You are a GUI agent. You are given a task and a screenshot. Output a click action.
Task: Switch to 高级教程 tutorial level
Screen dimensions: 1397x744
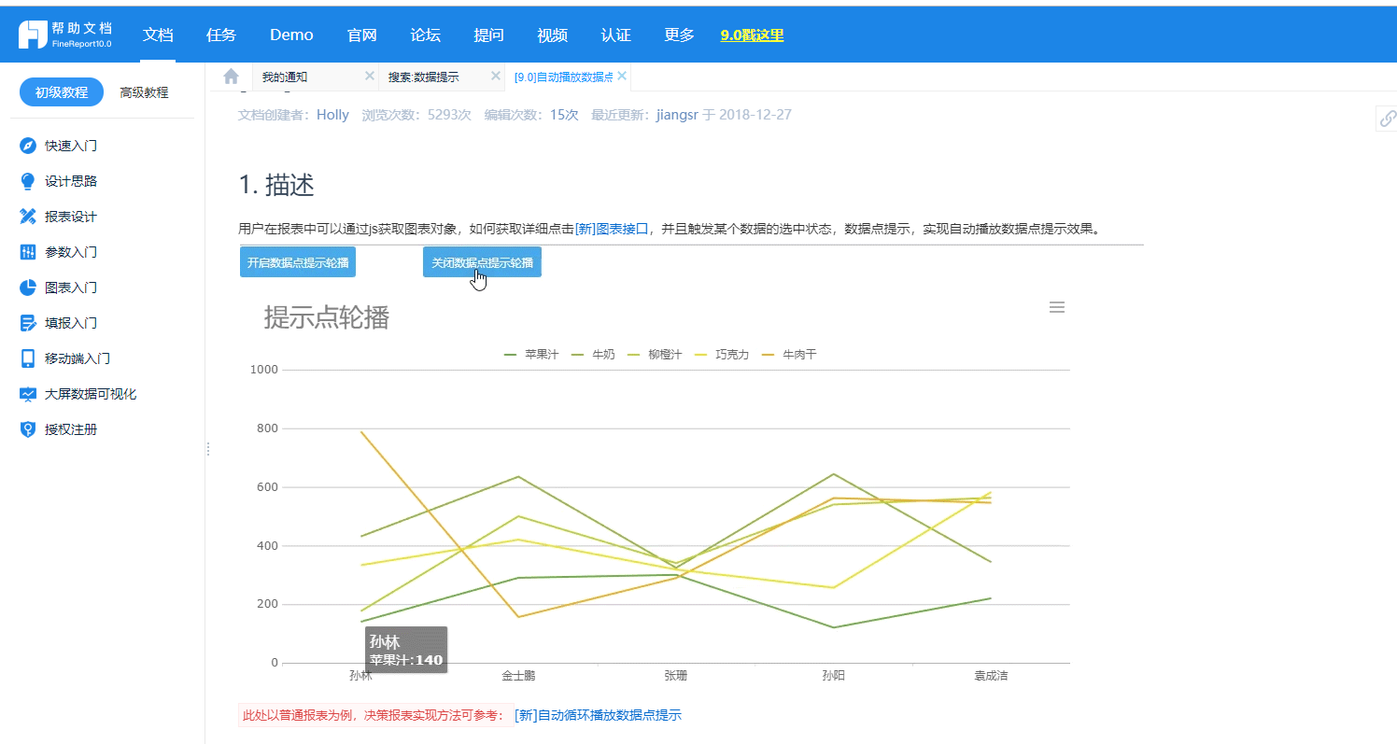point(144,92)
